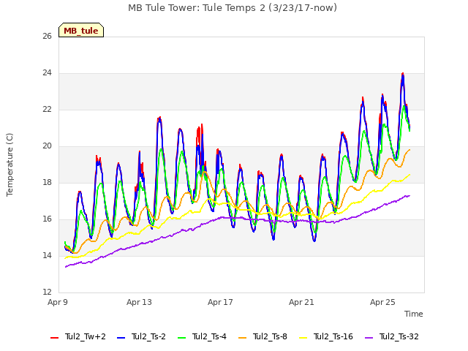Click the 16 y-axis tick label

47,219
